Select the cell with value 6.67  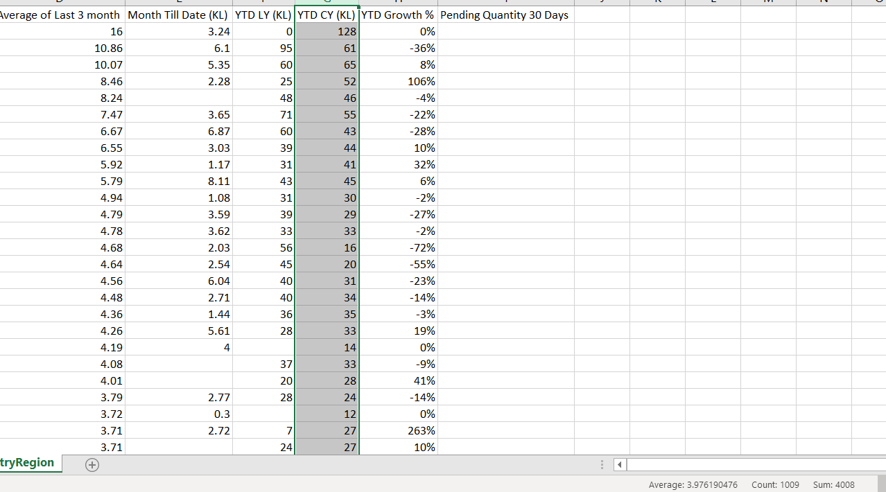(62, 131)
